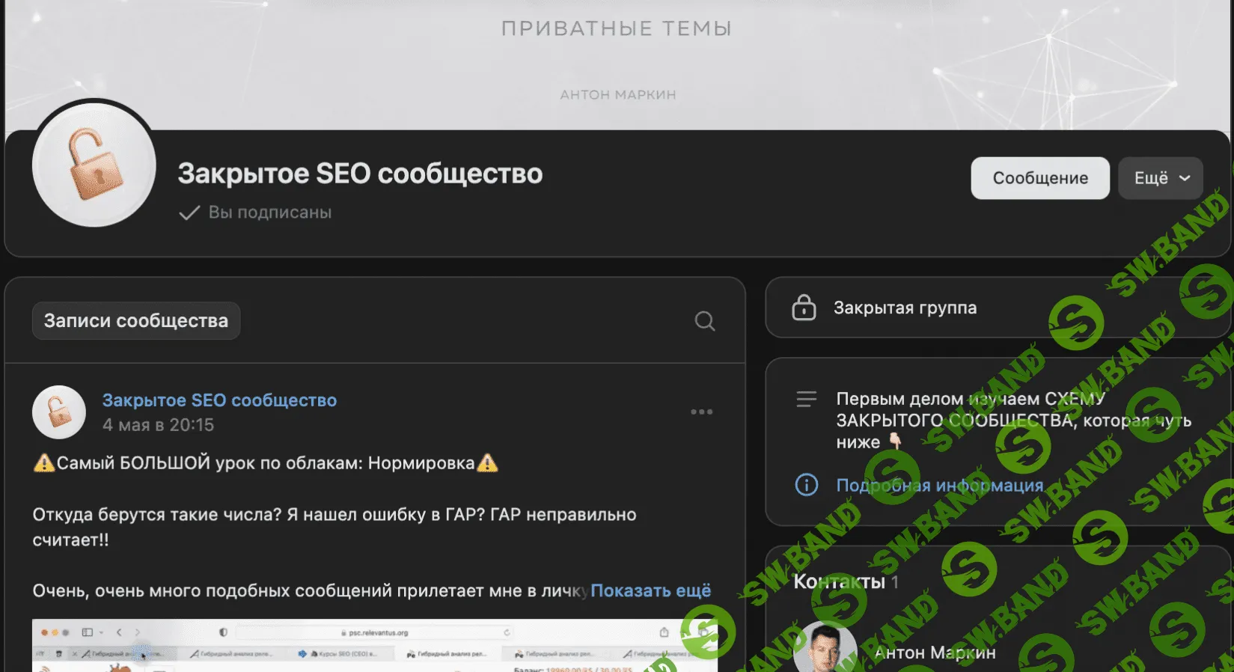Expand the Ещё dropdown menu
The height and width of the screenshot is (672, 1234).
click(x=1160, y=178)
